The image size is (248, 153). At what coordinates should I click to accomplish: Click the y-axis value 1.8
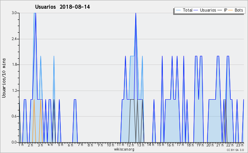pyautogui.click(x=14, y=65)
